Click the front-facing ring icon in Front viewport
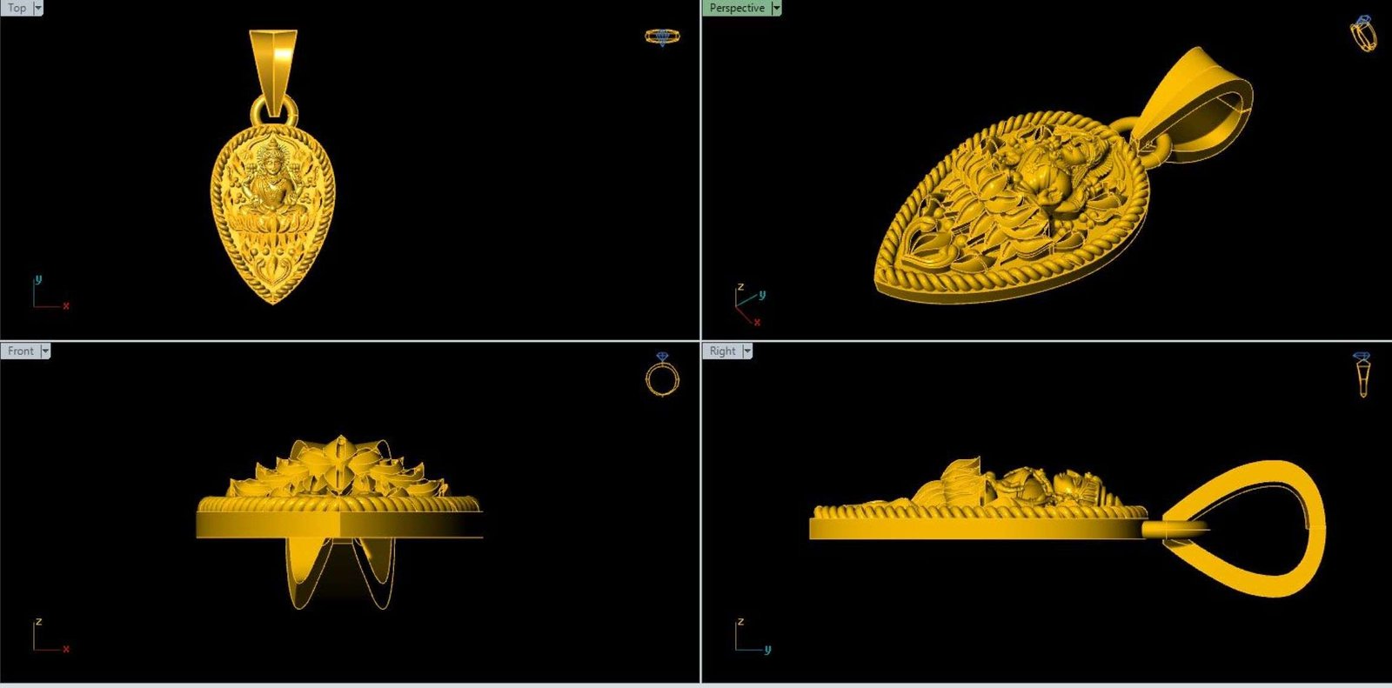Image resolution: width=1392 pixels, height=688 pixels. coord(662,376)
